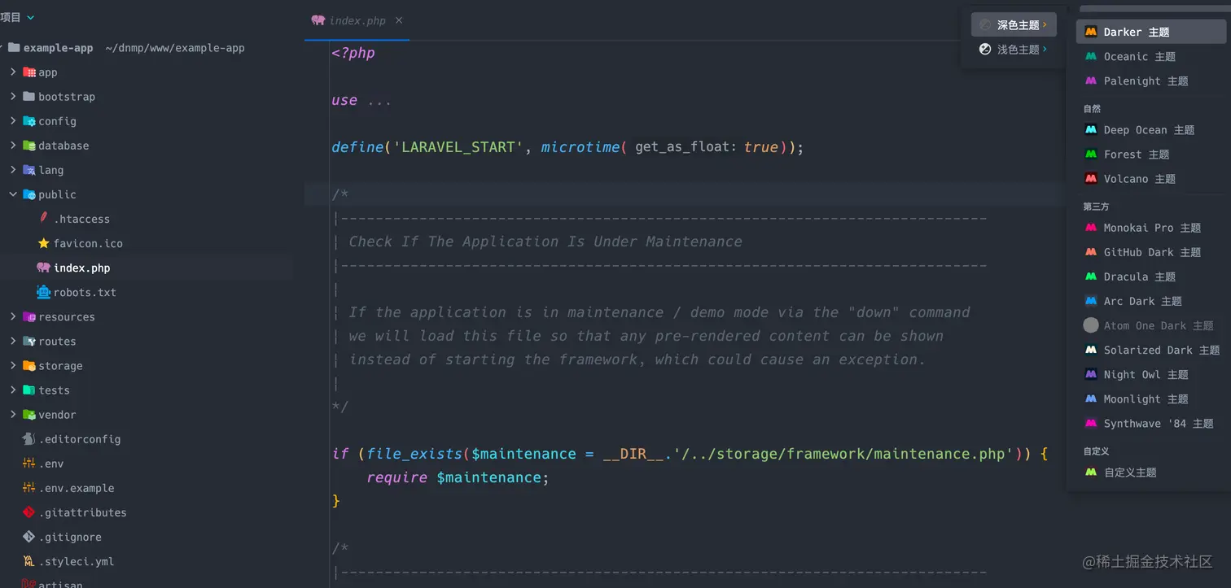Click the Synthwave '84 theme M icon
Viewport: 1231px width, 588px height.
point(1091,423)
